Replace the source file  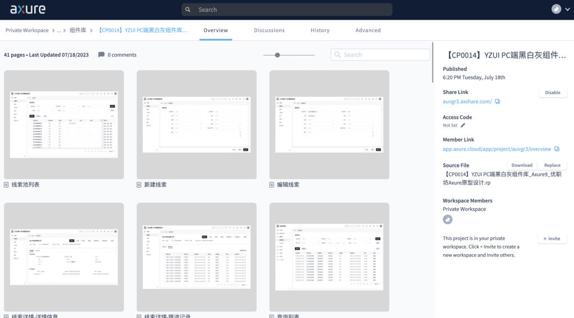pos(552,165)
